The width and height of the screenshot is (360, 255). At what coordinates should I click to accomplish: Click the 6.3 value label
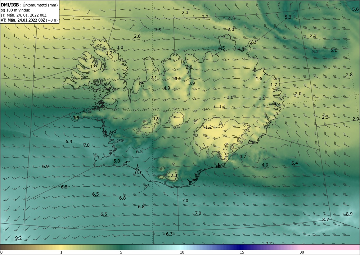[x=169, y=234]
